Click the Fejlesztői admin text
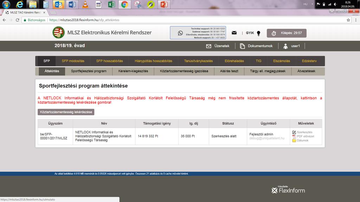 tap(261, 134)
